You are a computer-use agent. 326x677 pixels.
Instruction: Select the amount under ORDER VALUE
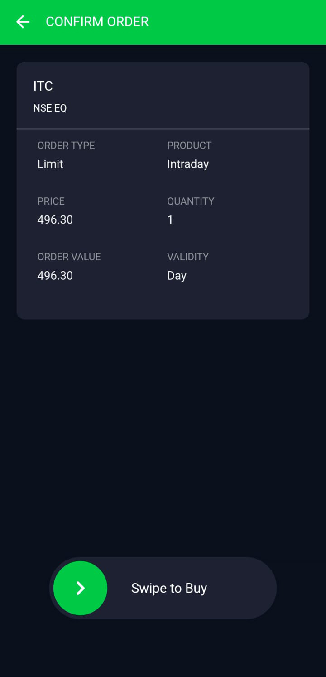click(55, 276)
